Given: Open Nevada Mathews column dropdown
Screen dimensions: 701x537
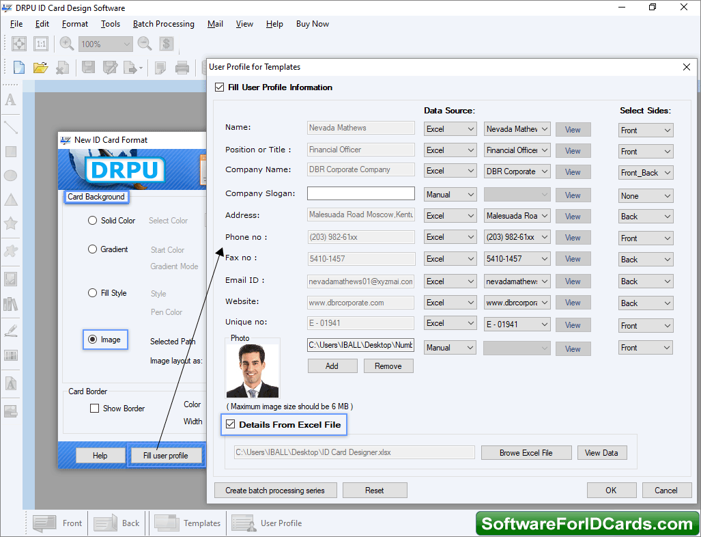Looking at the screenshot, I should point(517,129).
